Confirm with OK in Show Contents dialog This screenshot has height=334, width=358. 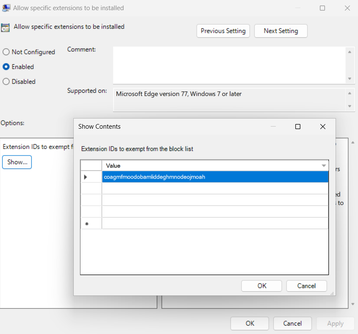tap(261, 286)
